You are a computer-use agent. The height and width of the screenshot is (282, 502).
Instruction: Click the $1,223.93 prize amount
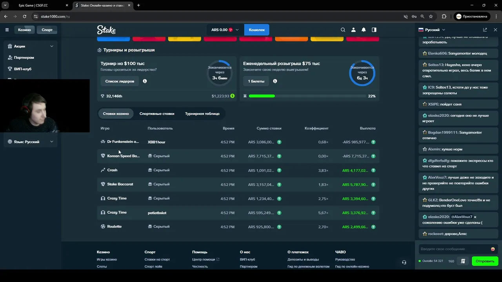pos(220,96)
